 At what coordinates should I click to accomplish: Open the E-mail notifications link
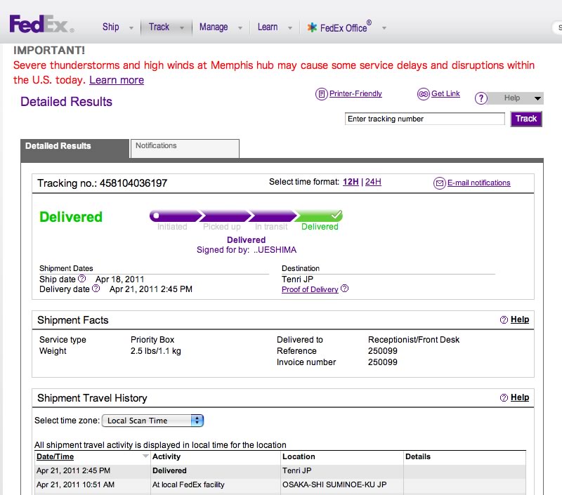(x=479, y=183)
